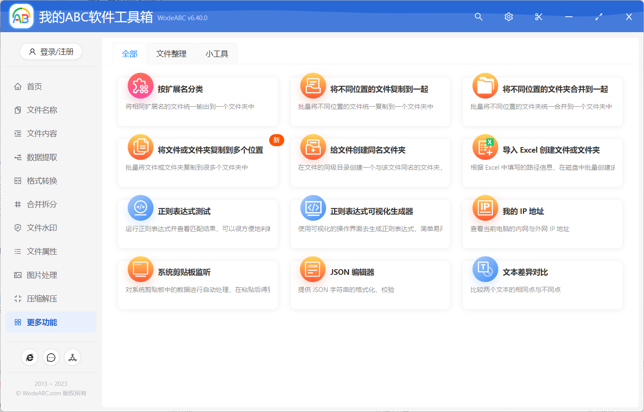
Task: Click the scissors icon in title bar
Action: pos(538,17)
